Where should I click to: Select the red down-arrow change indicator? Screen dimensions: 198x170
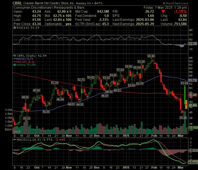click(x=163, y=12)
